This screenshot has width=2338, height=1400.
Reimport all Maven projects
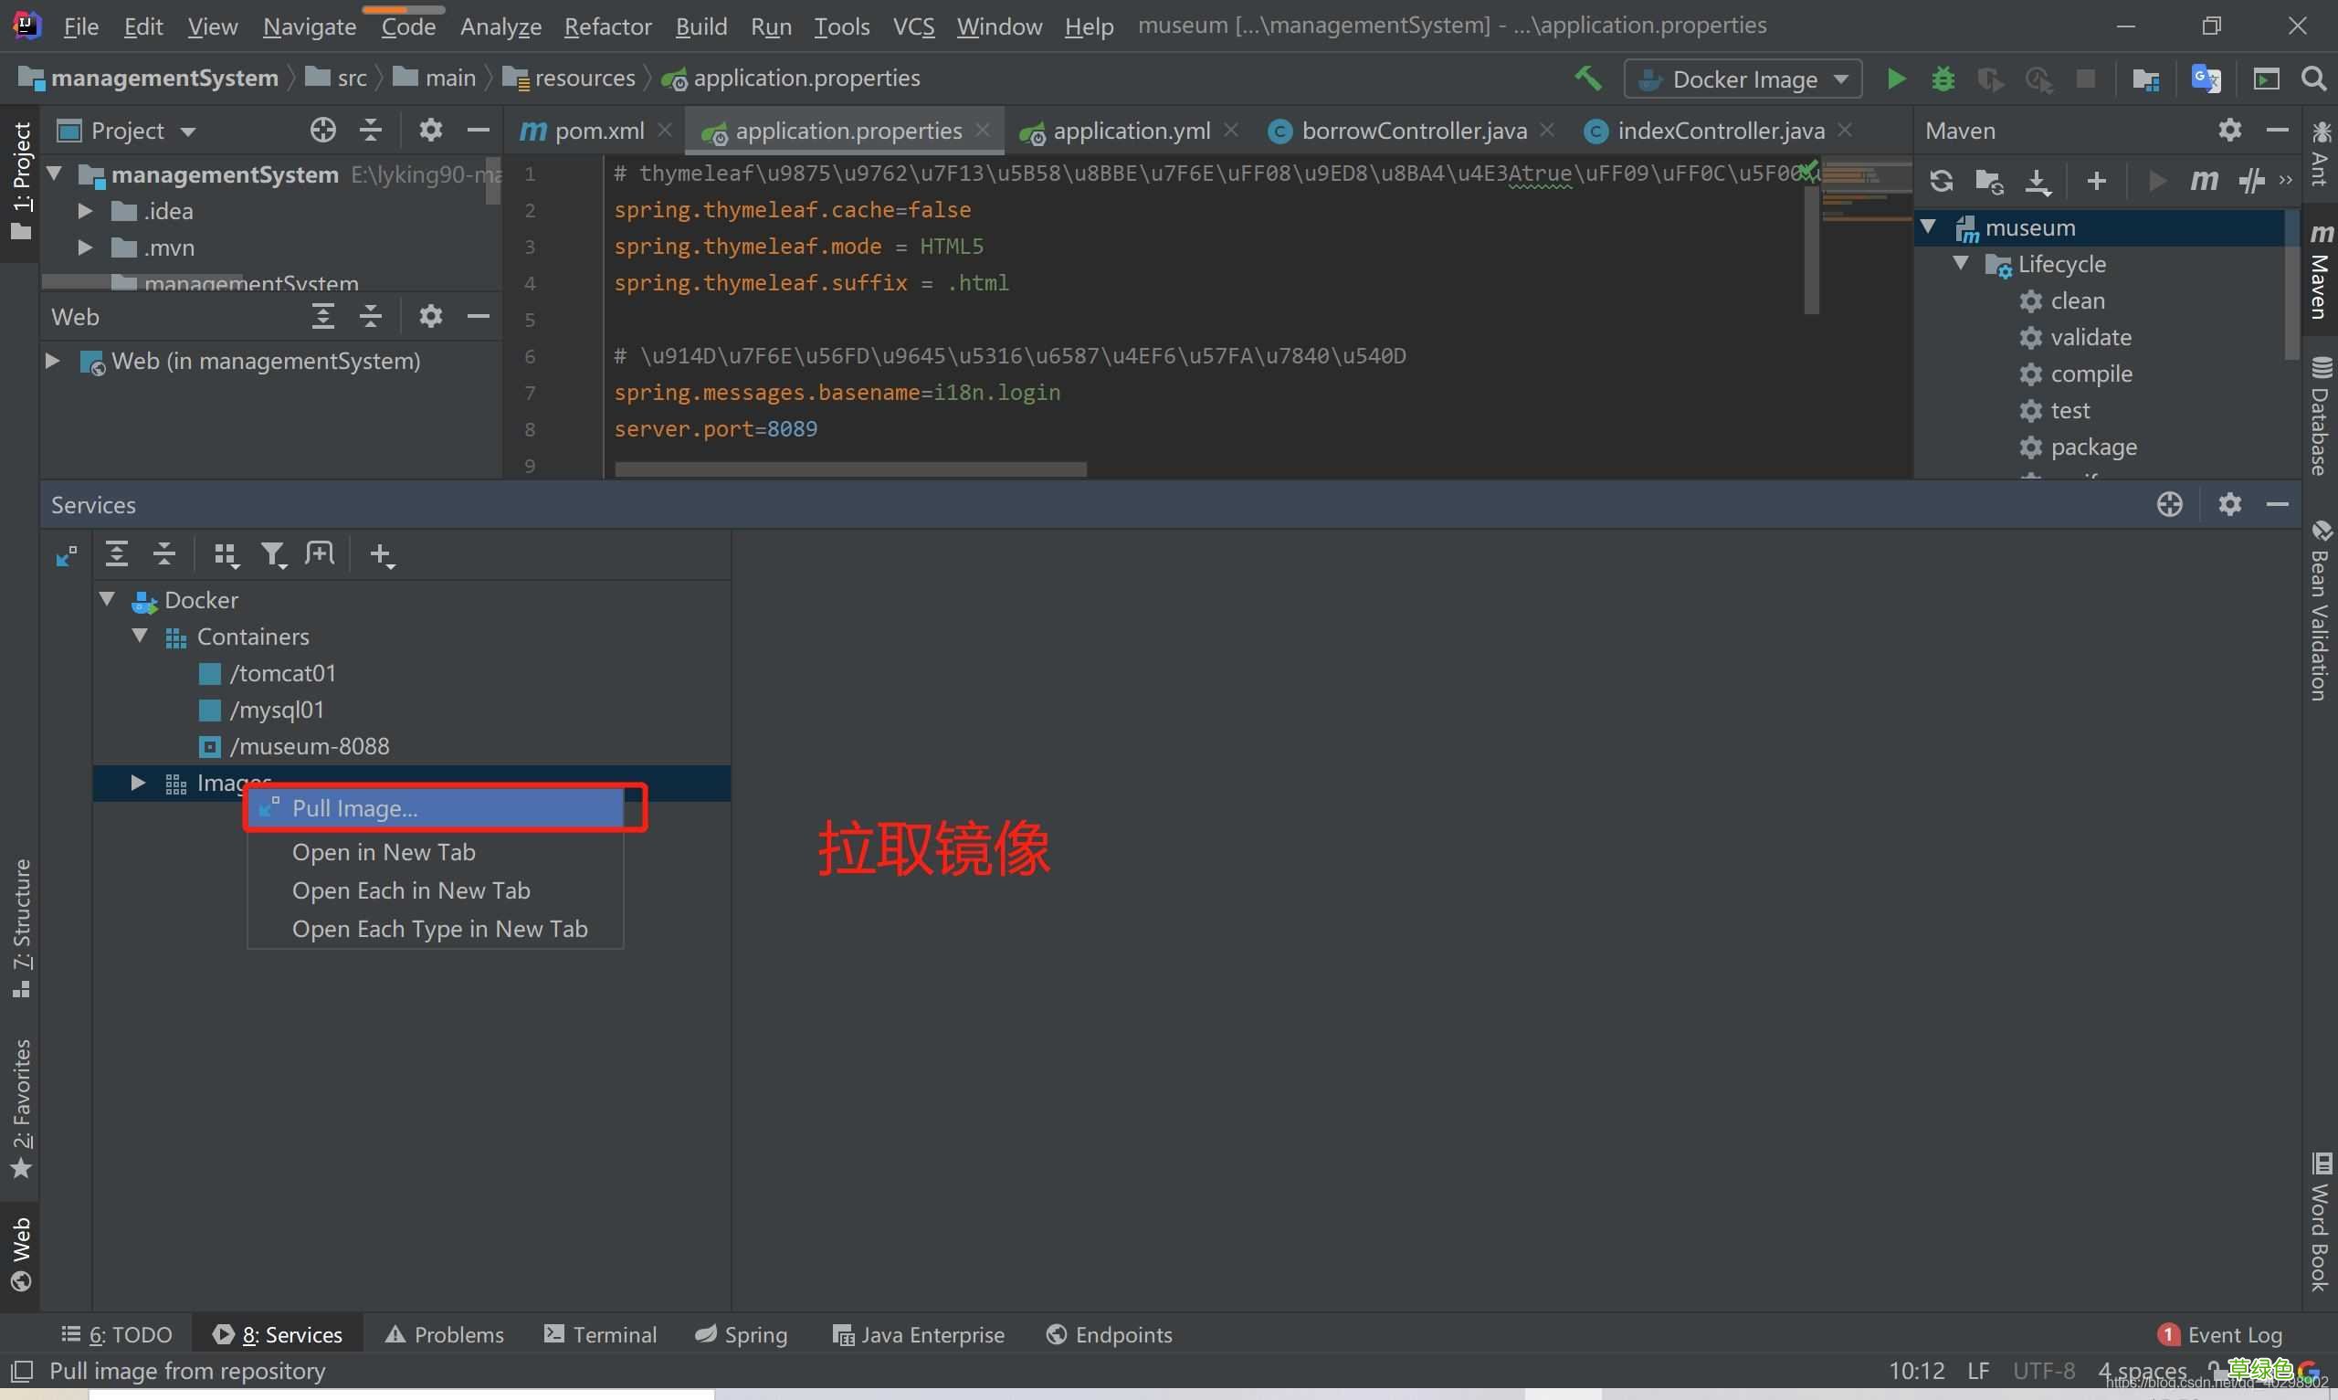tap(1941, 180)
